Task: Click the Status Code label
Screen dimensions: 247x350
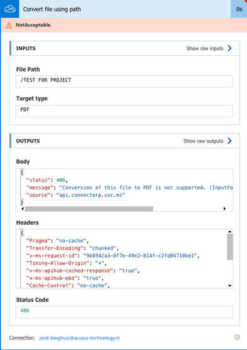Action: [33, 300]
